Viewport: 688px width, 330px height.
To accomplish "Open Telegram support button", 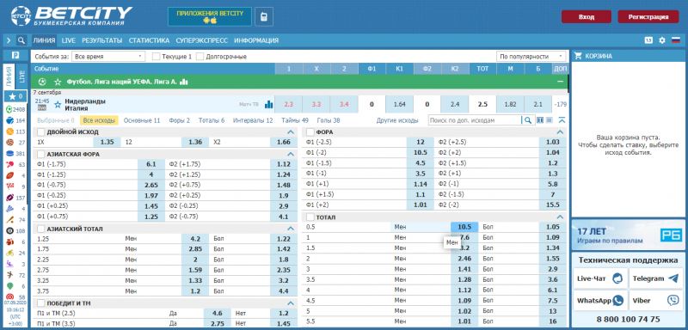I will 655,278.
